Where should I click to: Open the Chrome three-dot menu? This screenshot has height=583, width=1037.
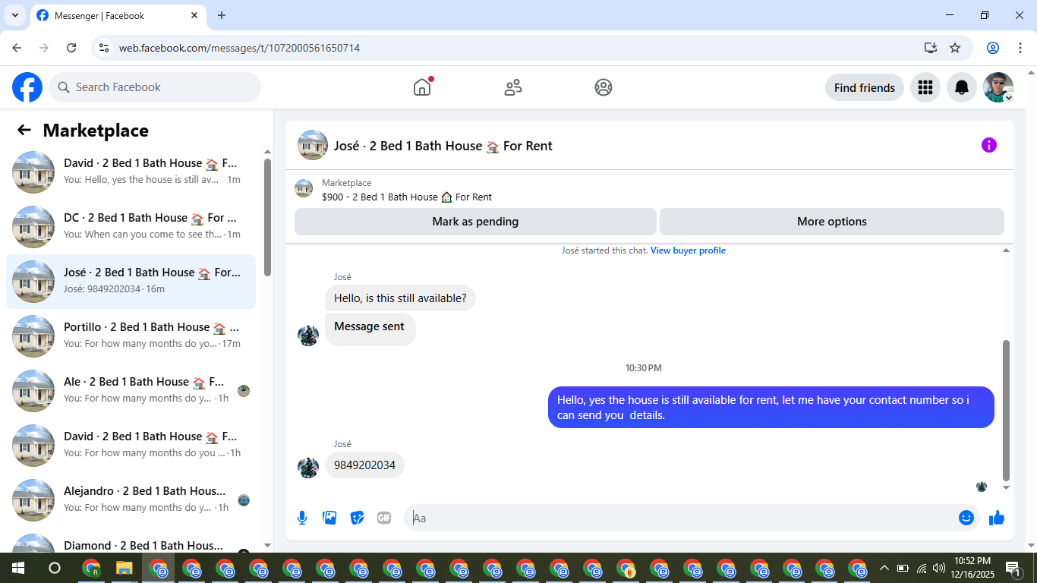pyautogui.click(x=1020, y=48)
